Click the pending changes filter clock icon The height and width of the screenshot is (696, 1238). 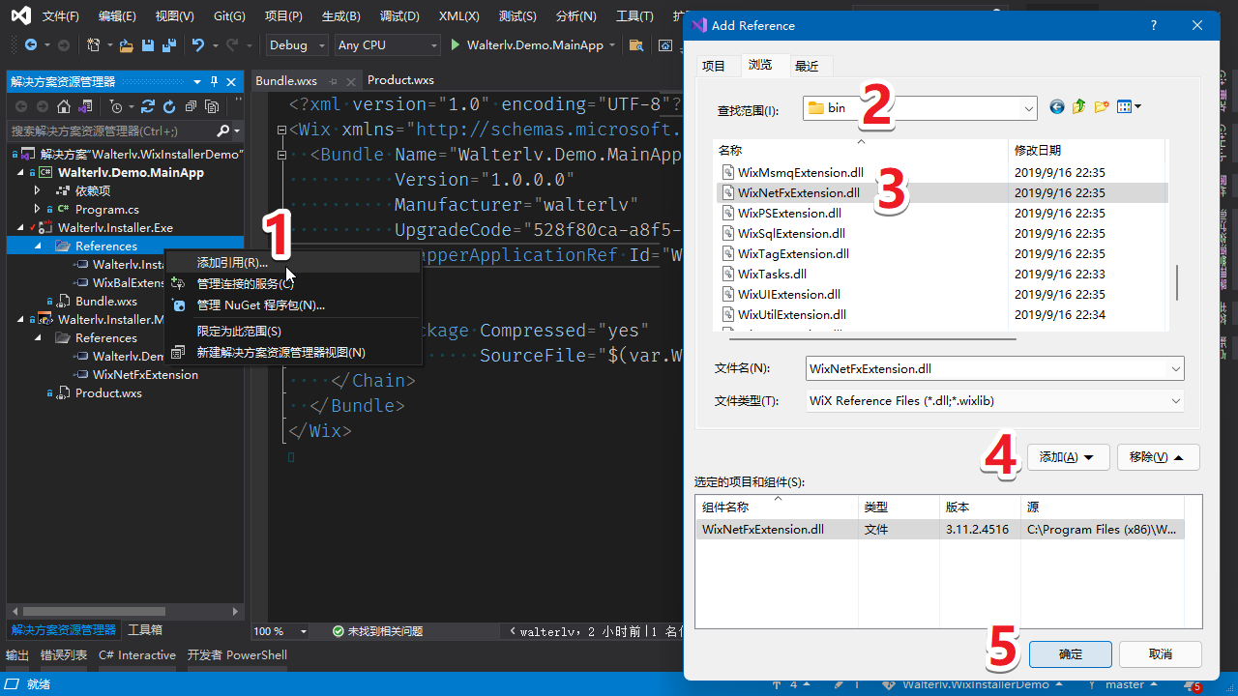[x=116, y=106]
